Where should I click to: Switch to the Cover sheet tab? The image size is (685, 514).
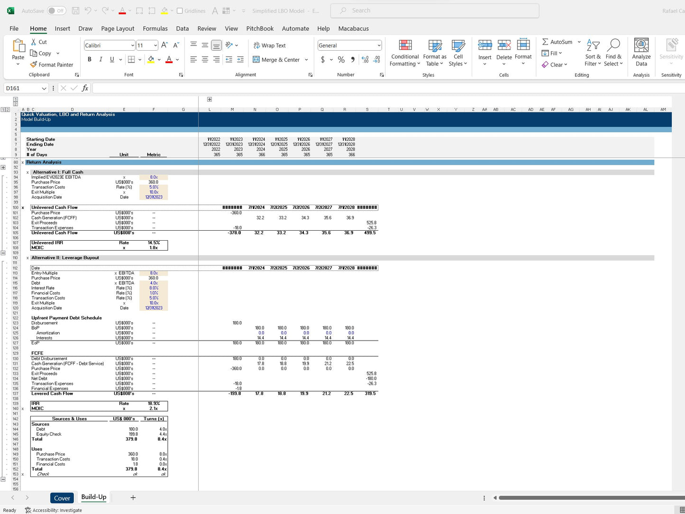pyautogui.click(x=62, y=498)
